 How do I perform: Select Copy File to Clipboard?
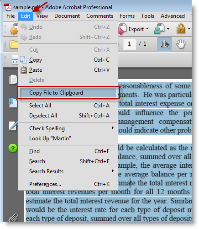68,93
